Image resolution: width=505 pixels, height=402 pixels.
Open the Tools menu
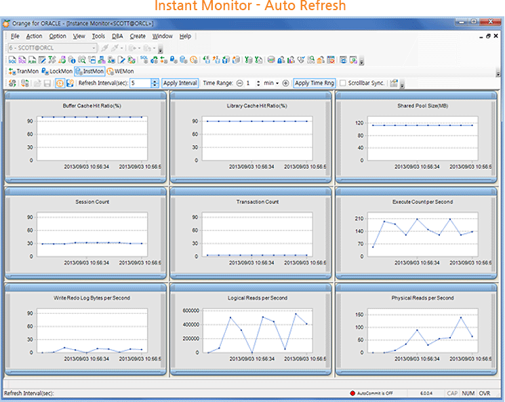98,36
